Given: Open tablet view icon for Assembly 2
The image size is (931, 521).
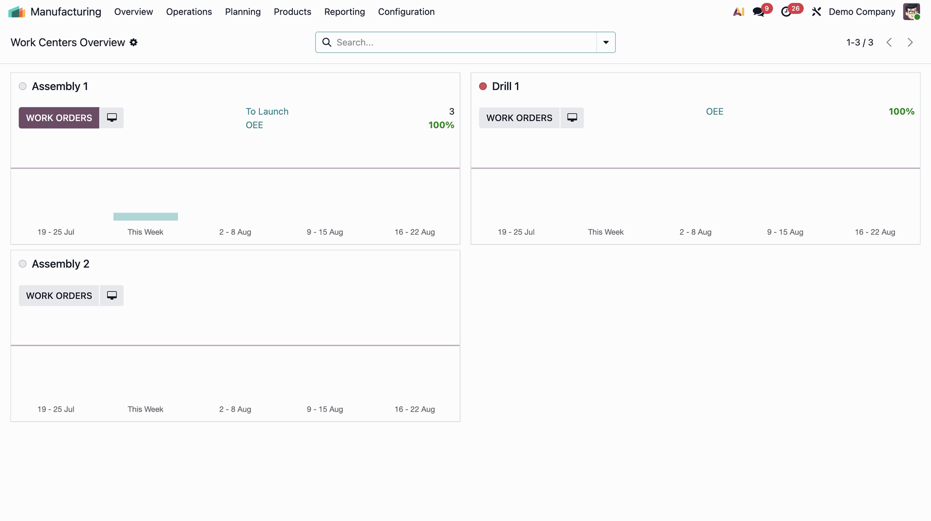Looking at the screenshot, I should coord(112,295).
